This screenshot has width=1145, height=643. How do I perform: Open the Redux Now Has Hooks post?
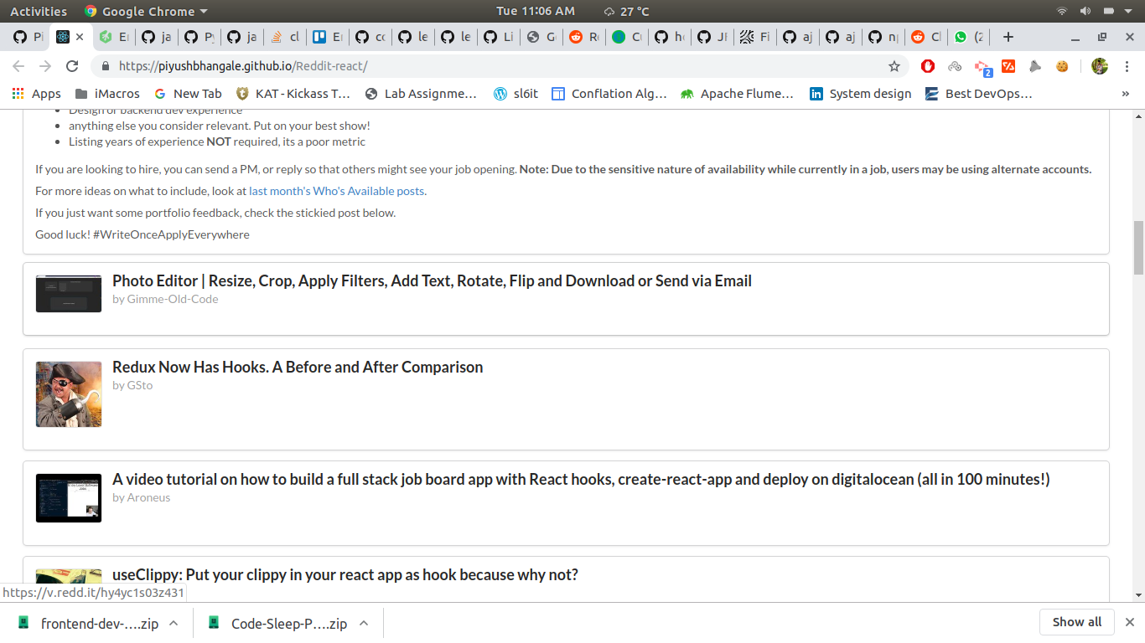click(x=298, y=367)
